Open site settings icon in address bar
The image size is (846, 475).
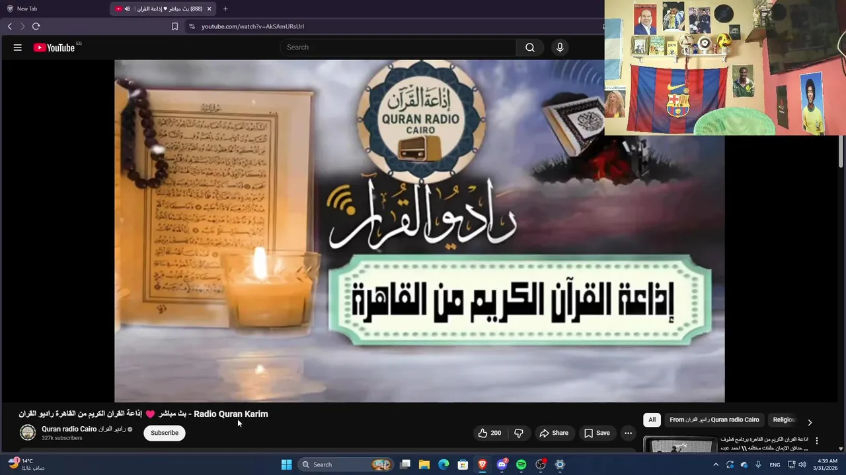click(192, 26)
